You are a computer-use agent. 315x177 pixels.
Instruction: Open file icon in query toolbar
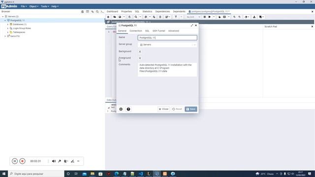[x=115, y=17]
